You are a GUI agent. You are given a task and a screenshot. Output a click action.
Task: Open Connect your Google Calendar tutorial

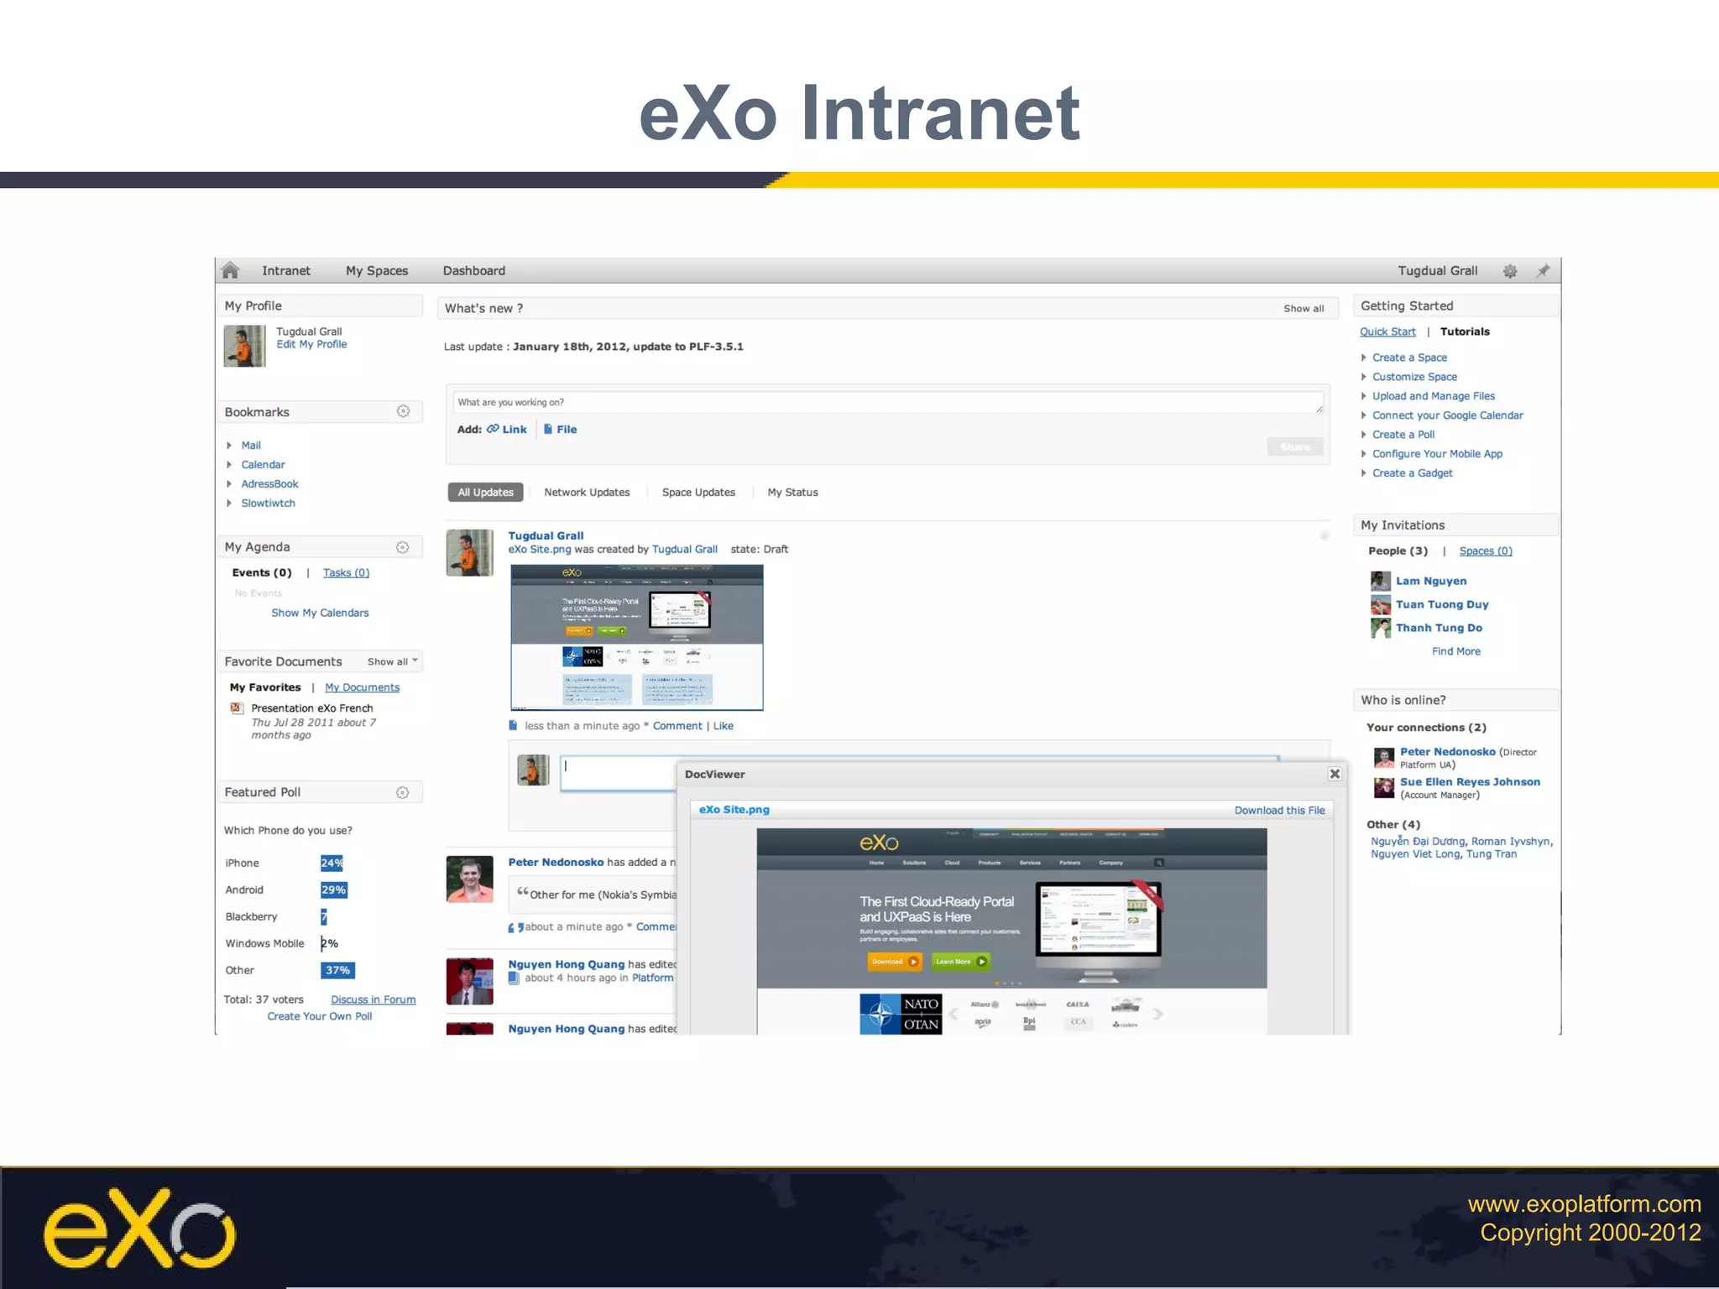tap(1447, 415)
